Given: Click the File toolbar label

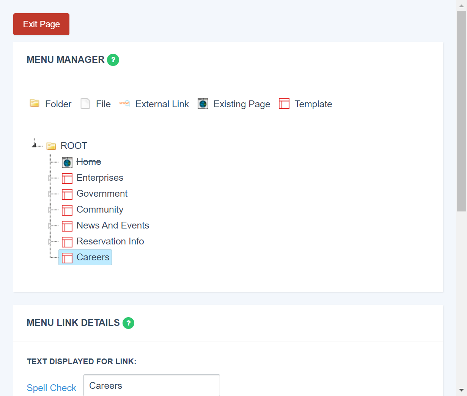Looking at the screenshot, I should coord(103,104).
